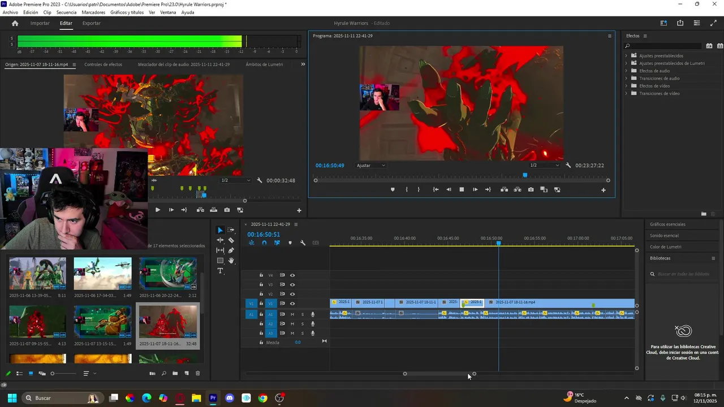
Task: Open the Color de Lumetri panel
Action: coord(665,247)
